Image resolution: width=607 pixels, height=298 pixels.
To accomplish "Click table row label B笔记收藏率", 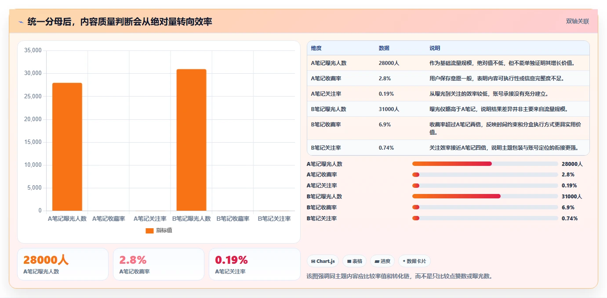I will click(326, 125).
